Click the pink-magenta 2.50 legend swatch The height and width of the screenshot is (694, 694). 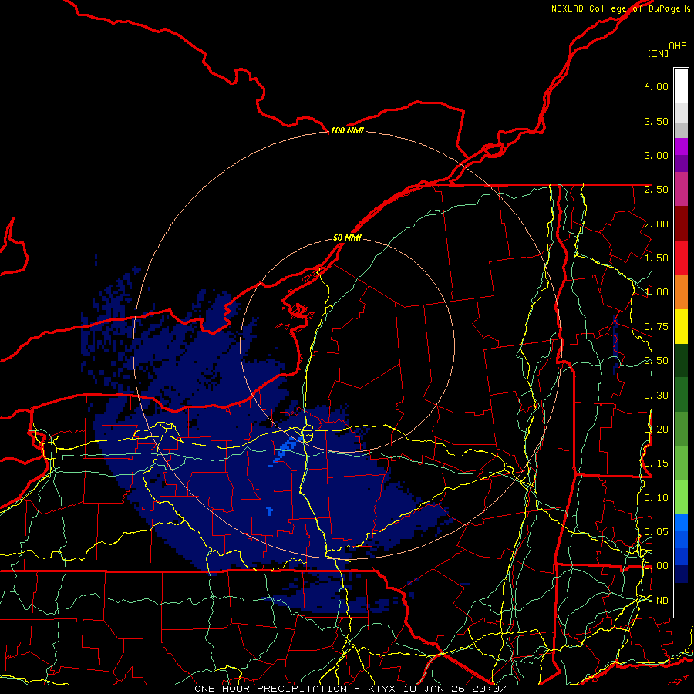click(x=681, y=189)
